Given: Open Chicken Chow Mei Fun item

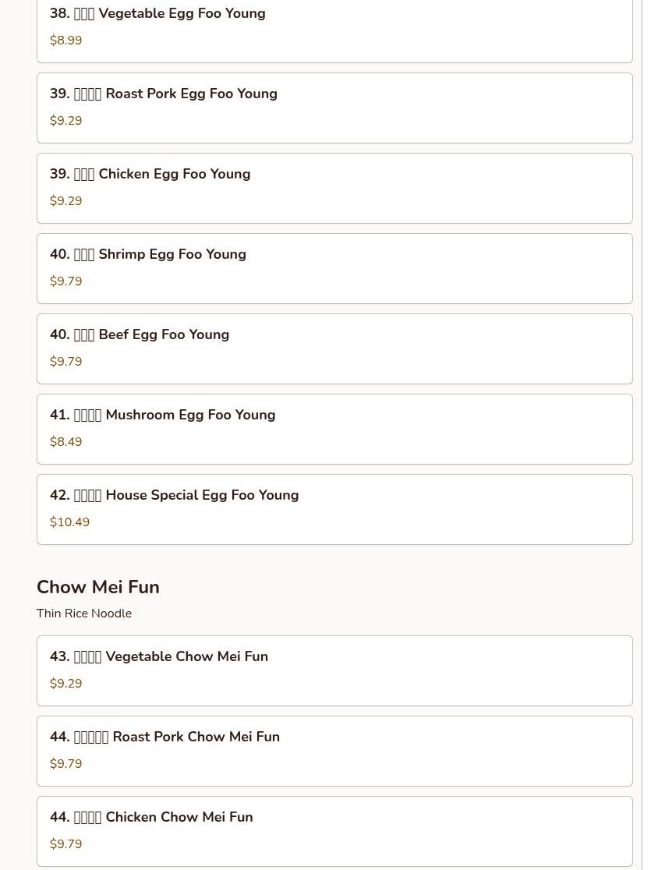Looking at the screenshot, I should [179, 818].
